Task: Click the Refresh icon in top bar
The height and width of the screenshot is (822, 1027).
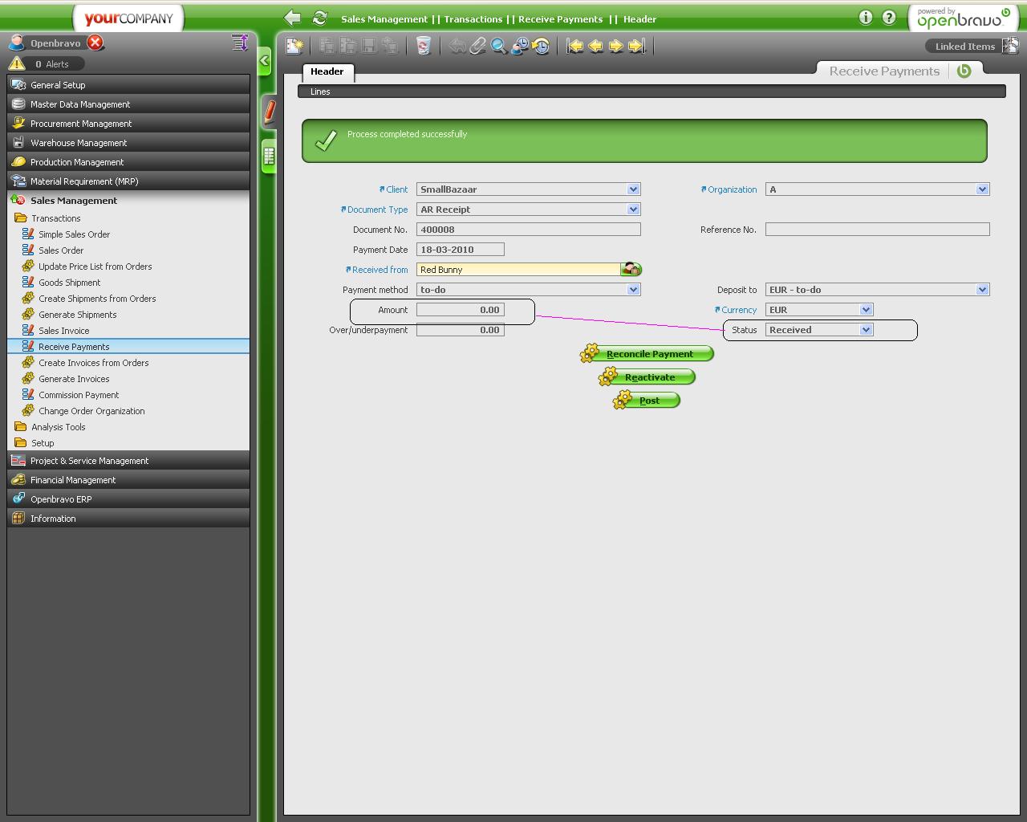Action: 320,18
